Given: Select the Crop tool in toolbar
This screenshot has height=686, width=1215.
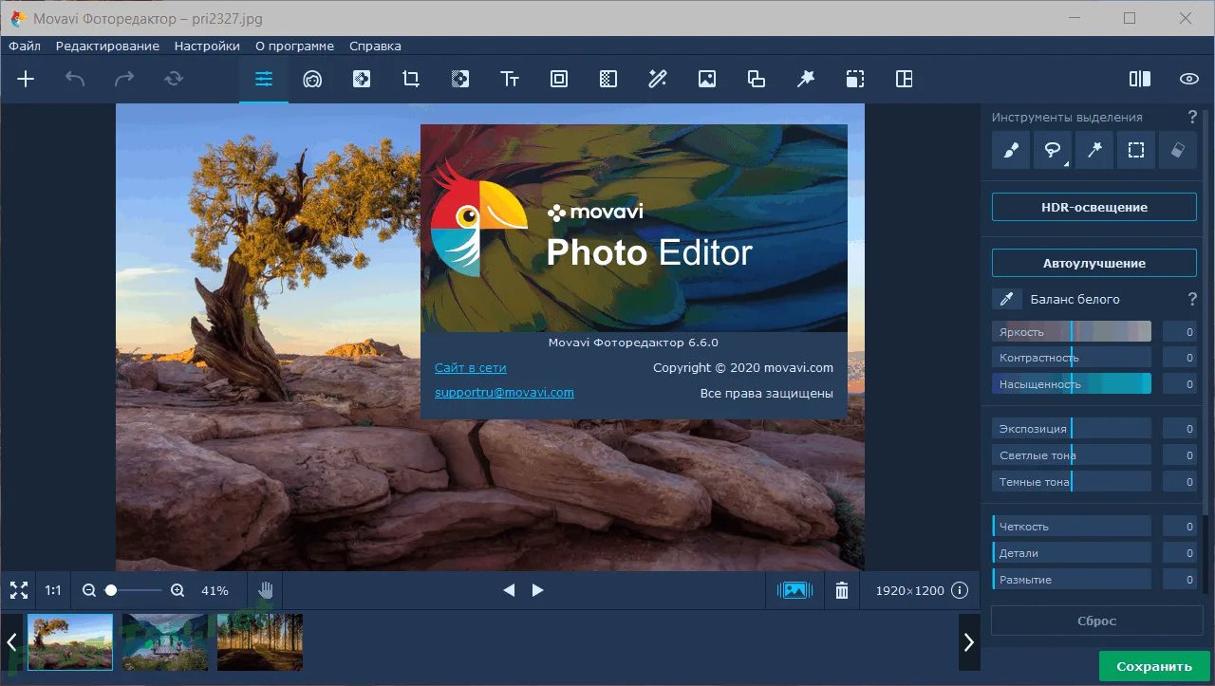Looking at the screenshot, I should pyautogui.click(x=411, y=80).
